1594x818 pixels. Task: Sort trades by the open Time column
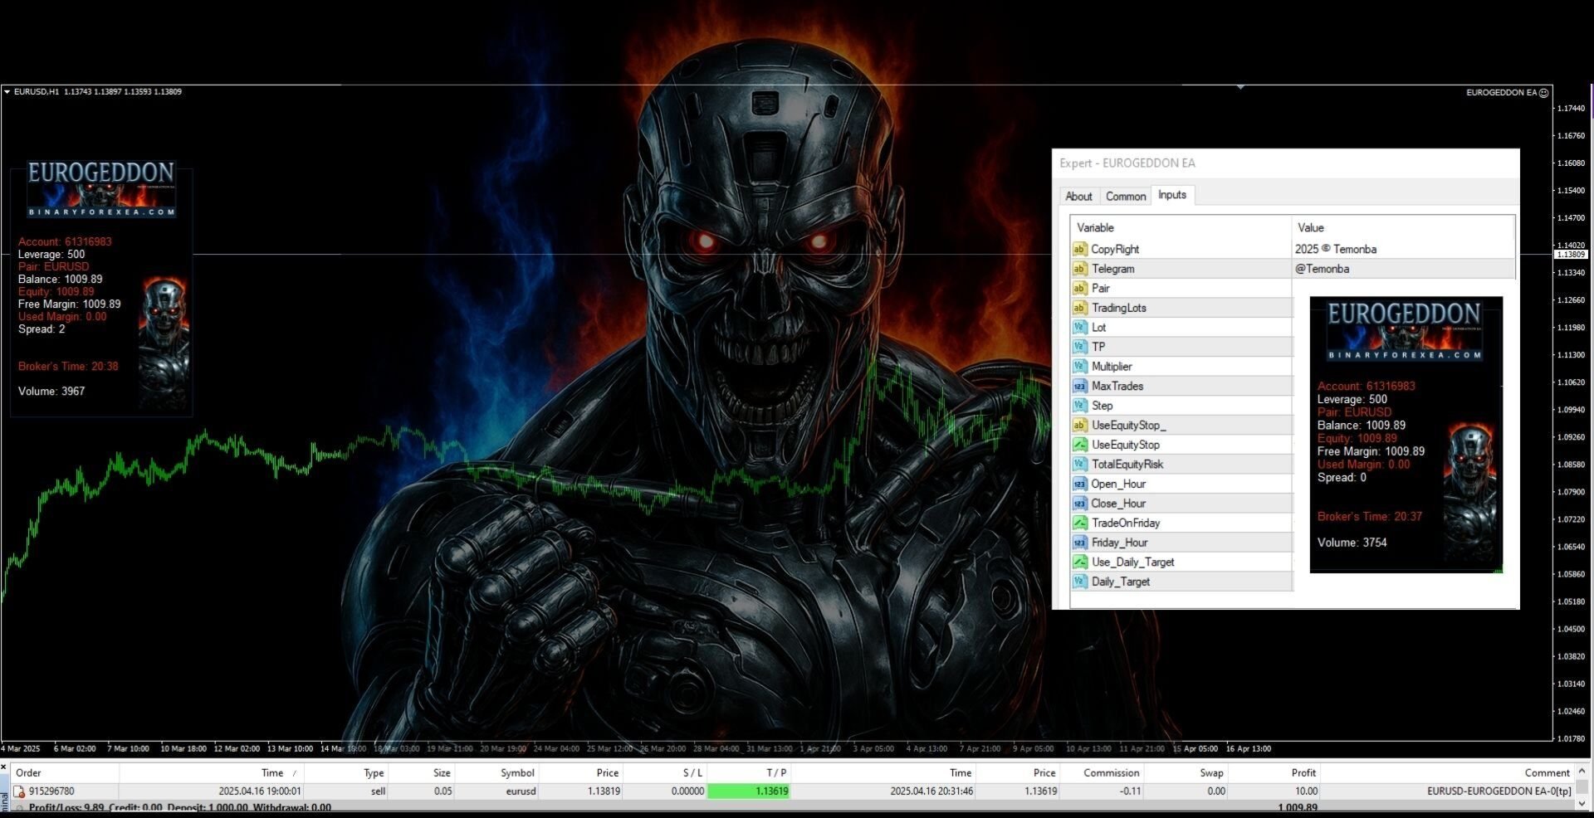click(x=212, y=772)
